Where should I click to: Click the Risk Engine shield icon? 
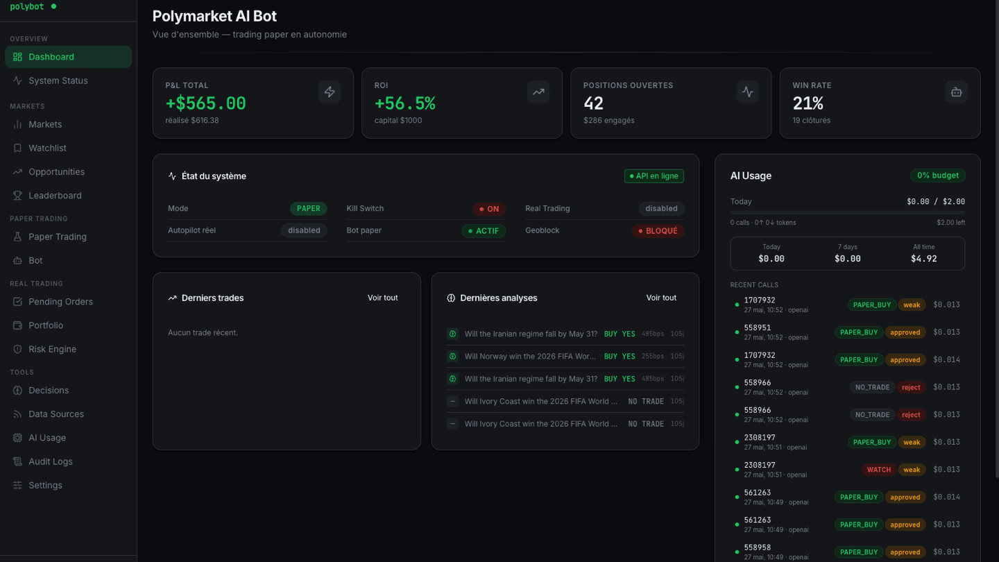(x=17, y=349)
